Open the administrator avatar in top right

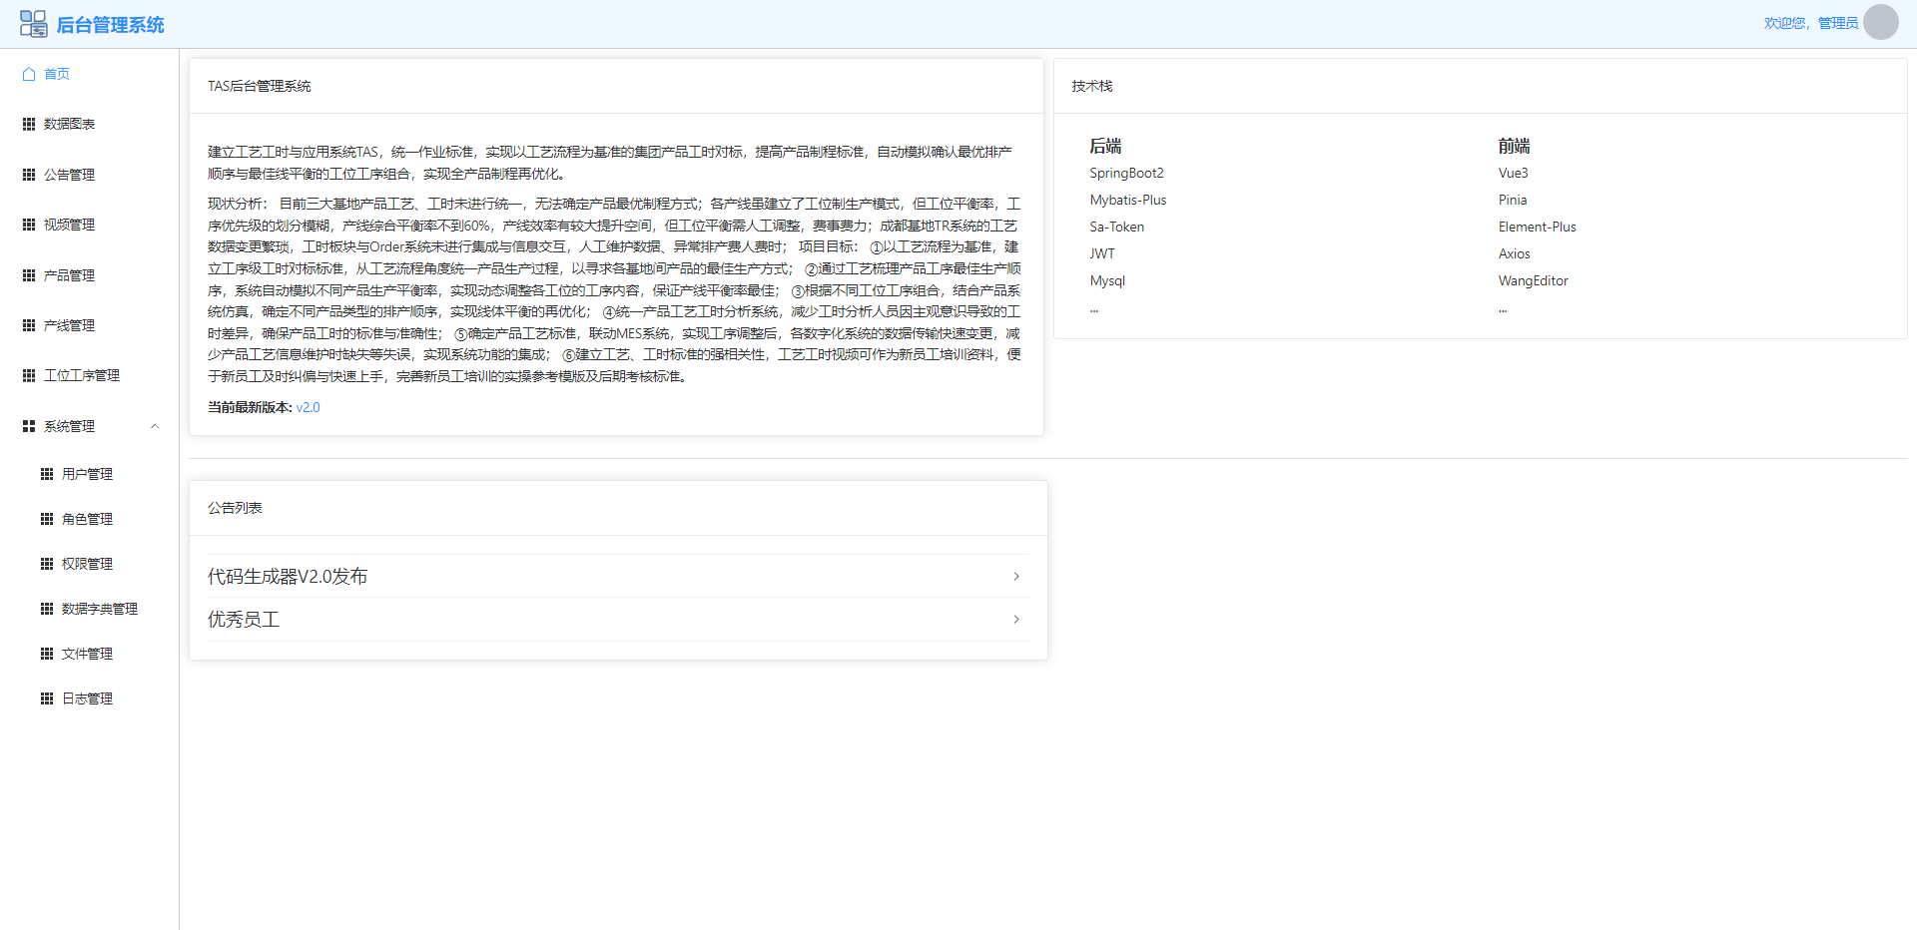point(1880,22)
